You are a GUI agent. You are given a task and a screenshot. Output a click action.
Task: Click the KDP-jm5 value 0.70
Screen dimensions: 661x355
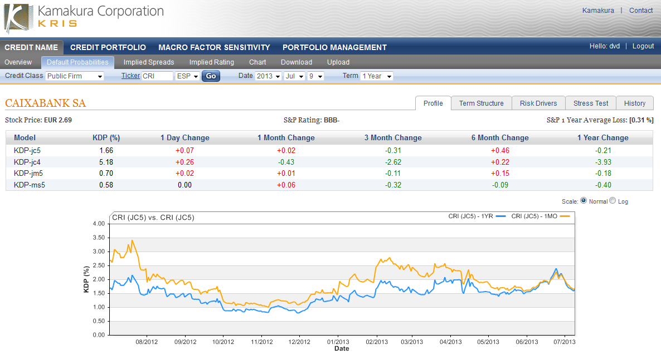[106, 173]
